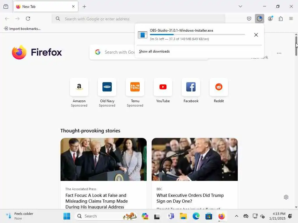Open notifications bell in taskbar

290,216
